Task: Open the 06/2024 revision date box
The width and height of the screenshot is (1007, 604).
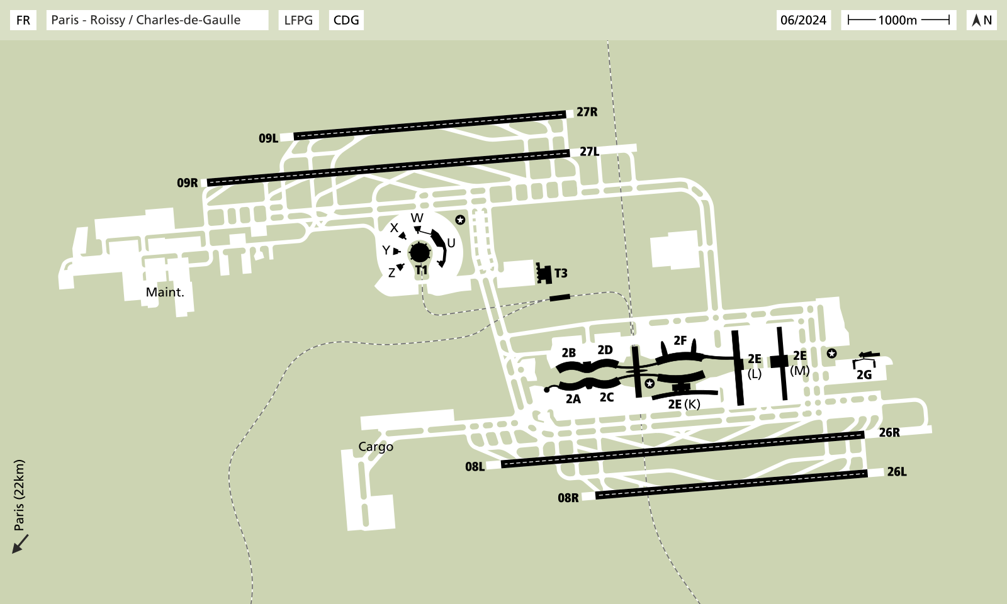Action: coord(804,20)
